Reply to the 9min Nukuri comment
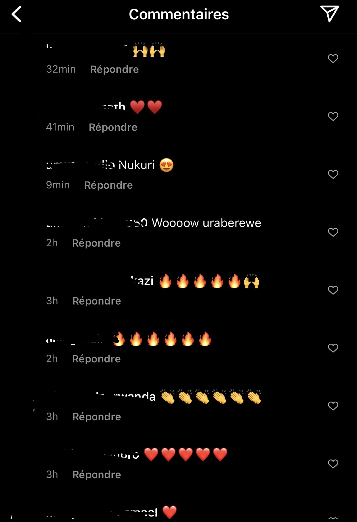The image size is (357, 522). [x=108, y=185]
